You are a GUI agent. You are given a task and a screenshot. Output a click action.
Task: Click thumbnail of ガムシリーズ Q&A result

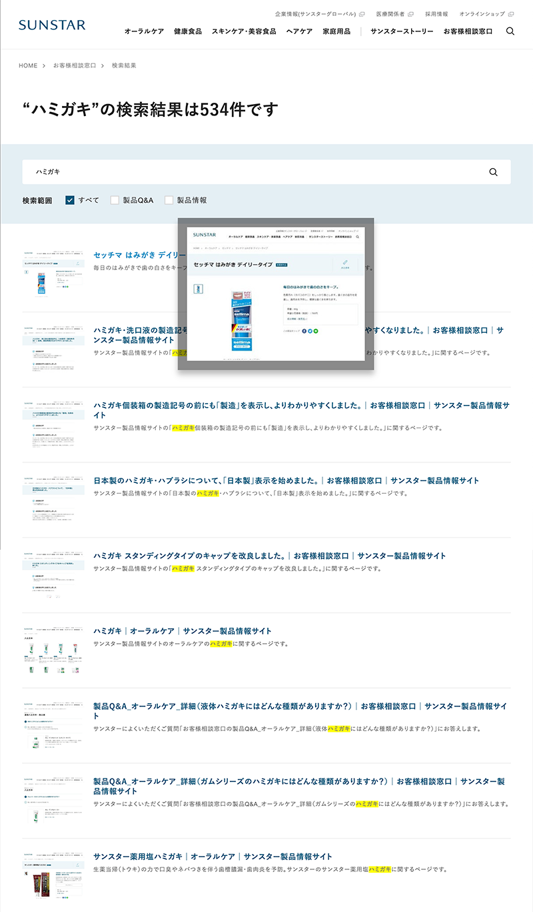tap(53, 801)
